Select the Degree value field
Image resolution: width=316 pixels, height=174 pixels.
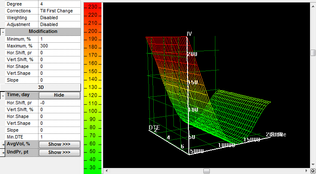pos(59,4)
